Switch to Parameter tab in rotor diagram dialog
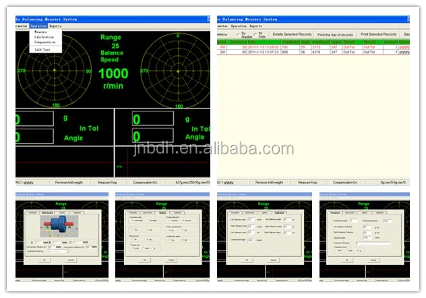Image resolution: width=426 pixels, height=298 pixels. (x=32, y=212)
